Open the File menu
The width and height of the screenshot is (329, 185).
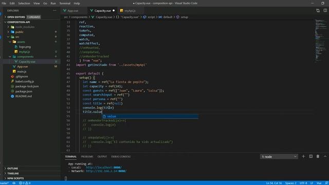click(x=4, y=3)
